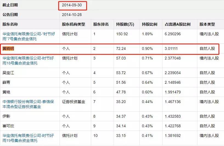Screen dimensions: 224x146
Task: Open the 华宝信托“时节好雨”7号集合资金信托 link
Action: 29,36
